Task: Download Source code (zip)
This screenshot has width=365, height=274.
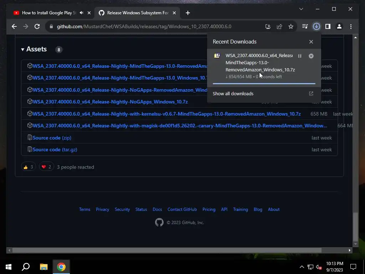Action: [x=52, y=138]
